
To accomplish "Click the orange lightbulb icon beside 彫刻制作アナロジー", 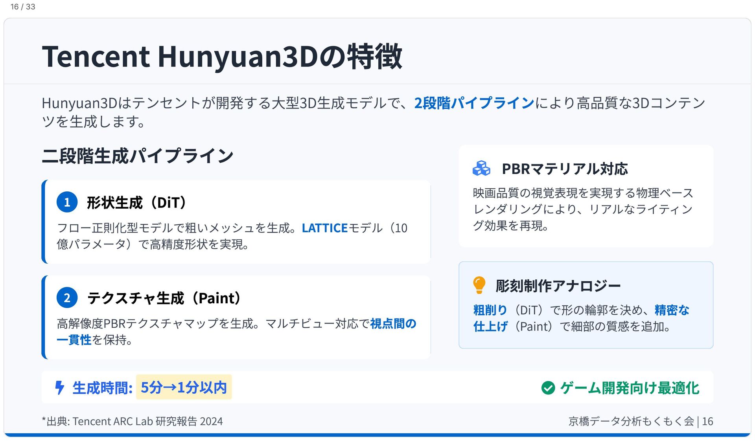I will point(479,285).
